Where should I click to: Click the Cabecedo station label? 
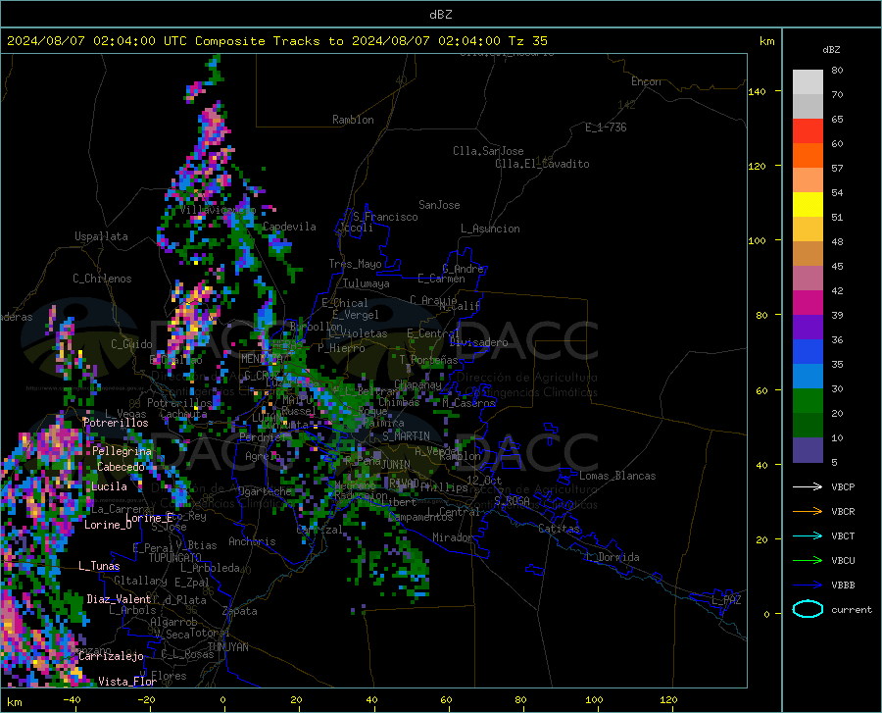pos(121,467)
